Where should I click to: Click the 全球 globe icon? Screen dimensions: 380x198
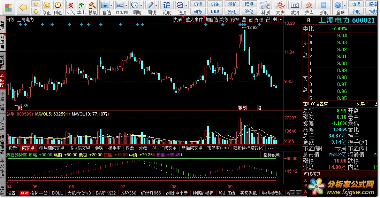pos(338,5)
